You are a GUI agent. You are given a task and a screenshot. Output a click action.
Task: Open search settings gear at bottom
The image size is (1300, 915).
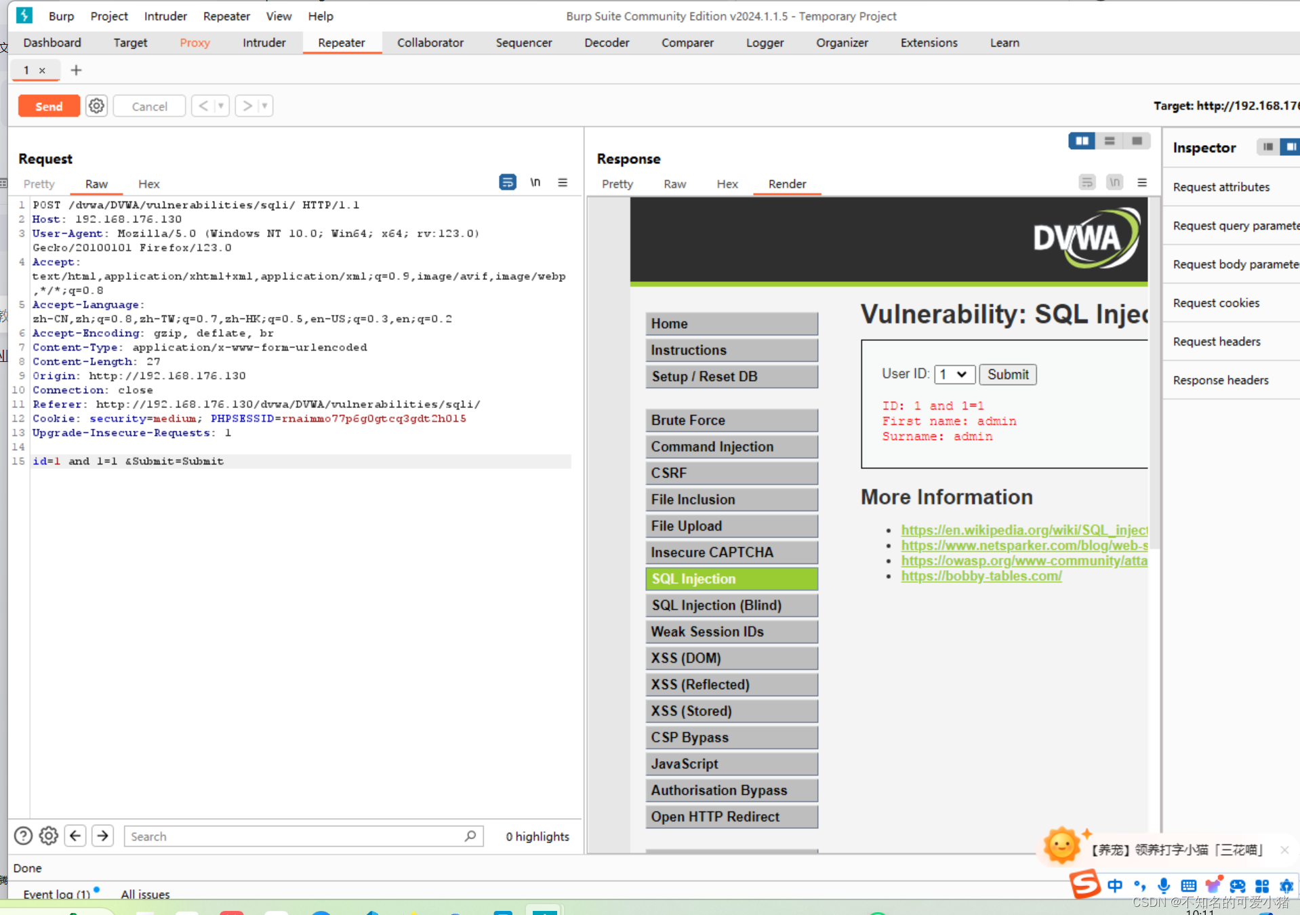49,836
